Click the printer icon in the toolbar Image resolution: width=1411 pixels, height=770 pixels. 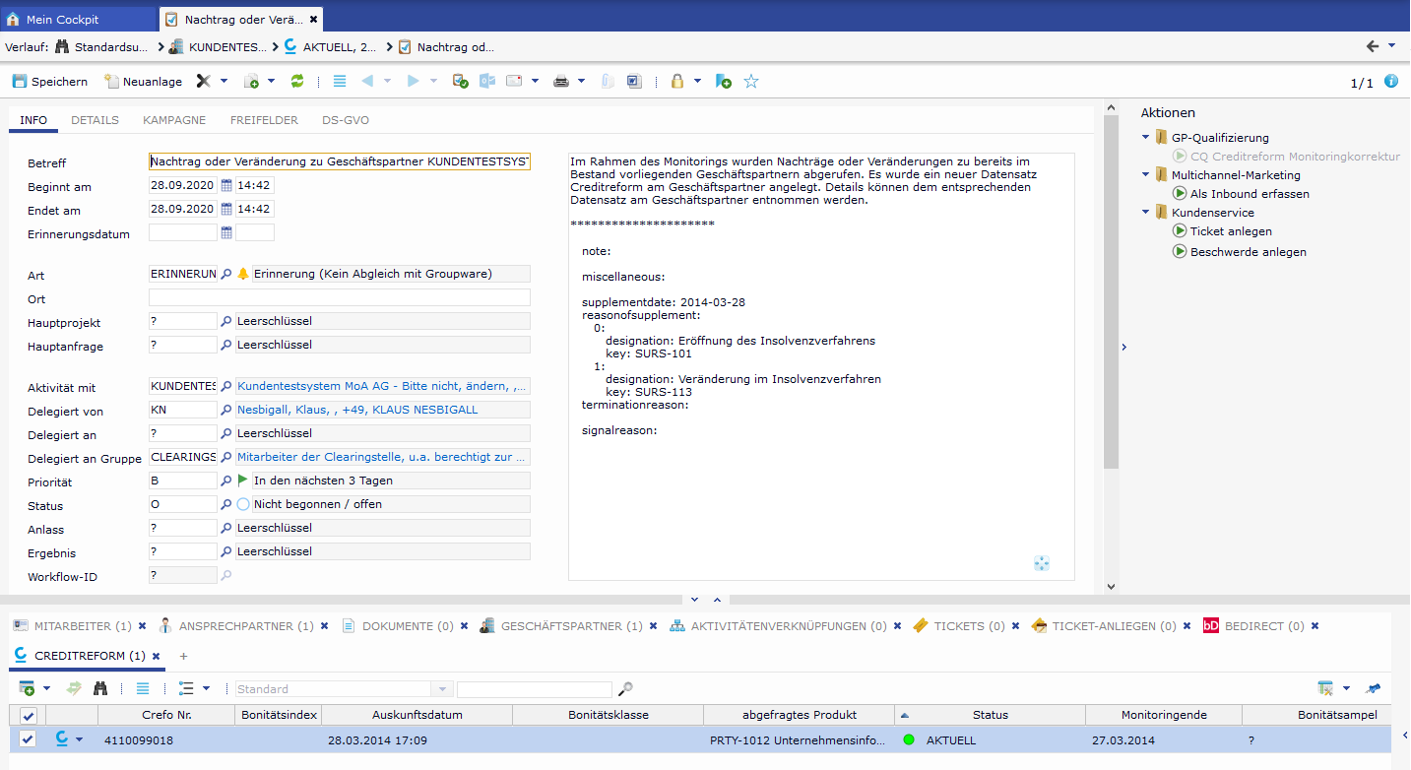coord(561,82)
